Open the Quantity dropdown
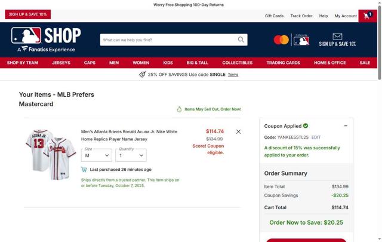Viewport: 382px width, 242px height. [131, 155]
